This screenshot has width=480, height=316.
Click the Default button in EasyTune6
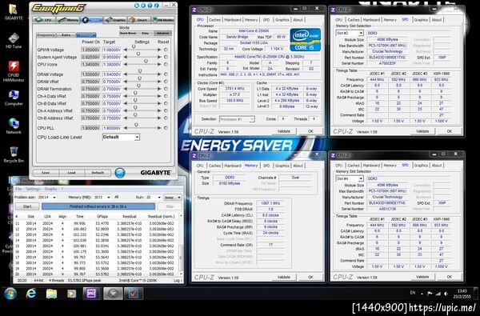(x=98, y=173)
